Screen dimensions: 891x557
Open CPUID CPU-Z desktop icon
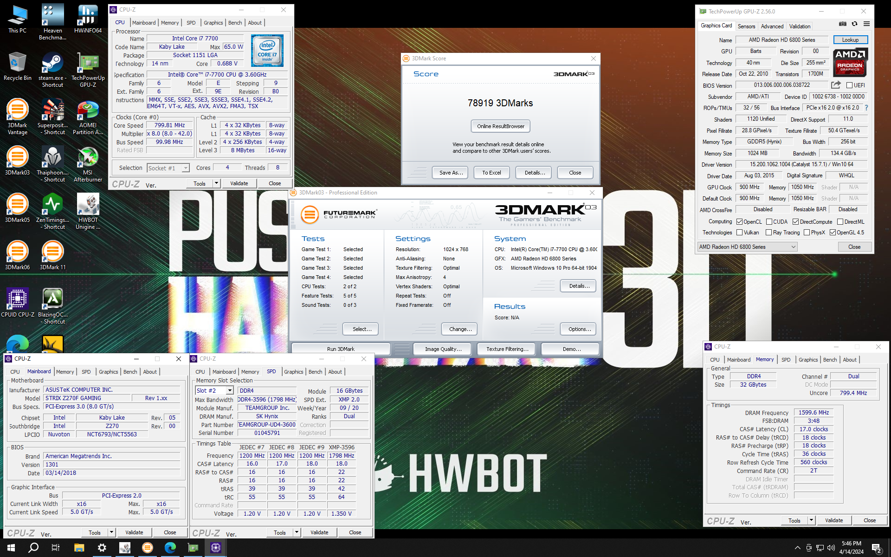click(17, 303)
